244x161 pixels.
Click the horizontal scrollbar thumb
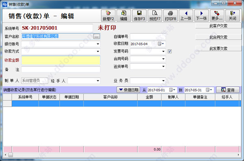coord(11,155)
